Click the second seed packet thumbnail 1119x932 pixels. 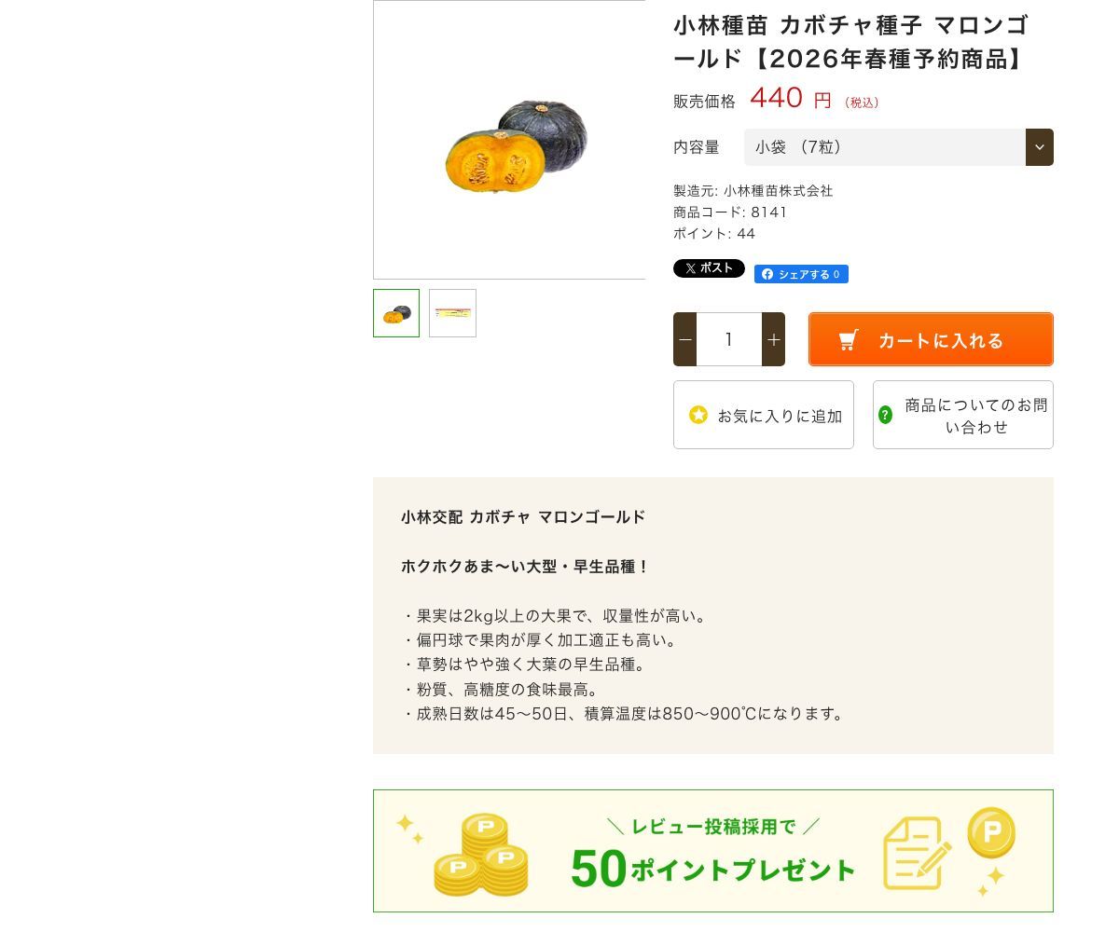point(452,313)
